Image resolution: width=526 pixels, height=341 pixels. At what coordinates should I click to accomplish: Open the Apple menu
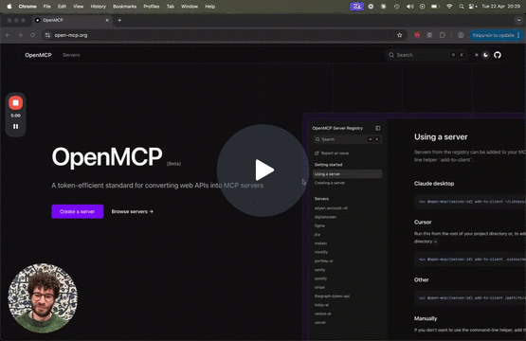(9, 7)
